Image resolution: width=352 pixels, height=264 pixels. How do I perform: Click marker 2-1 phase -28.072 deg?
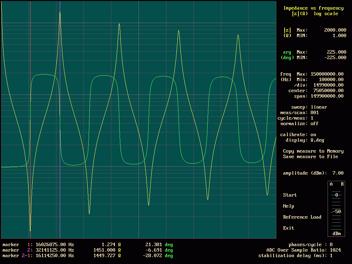(x=158, y=256)
